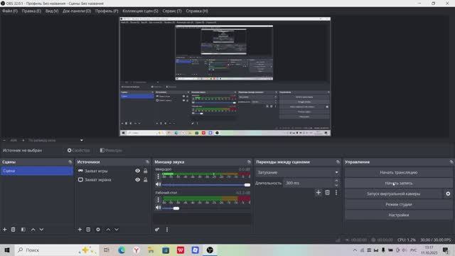455x256 pixels.
Task: Open advanced audio properties gears icon
Action: coord(157,229)
